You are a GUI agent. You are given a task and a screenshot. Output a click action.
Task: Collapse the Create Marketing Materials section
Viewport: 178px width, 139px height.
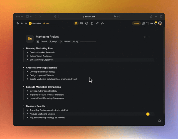point(23,68)
